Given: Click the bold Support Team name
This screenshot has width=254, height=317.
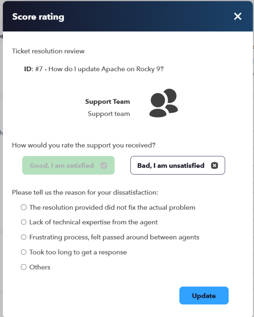Looking at the screenshot, I should click(108, 101).
